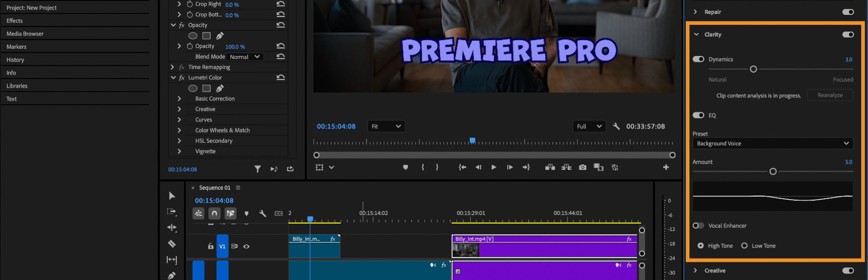Reset the Opacity parameter

[x=281, y=46]
